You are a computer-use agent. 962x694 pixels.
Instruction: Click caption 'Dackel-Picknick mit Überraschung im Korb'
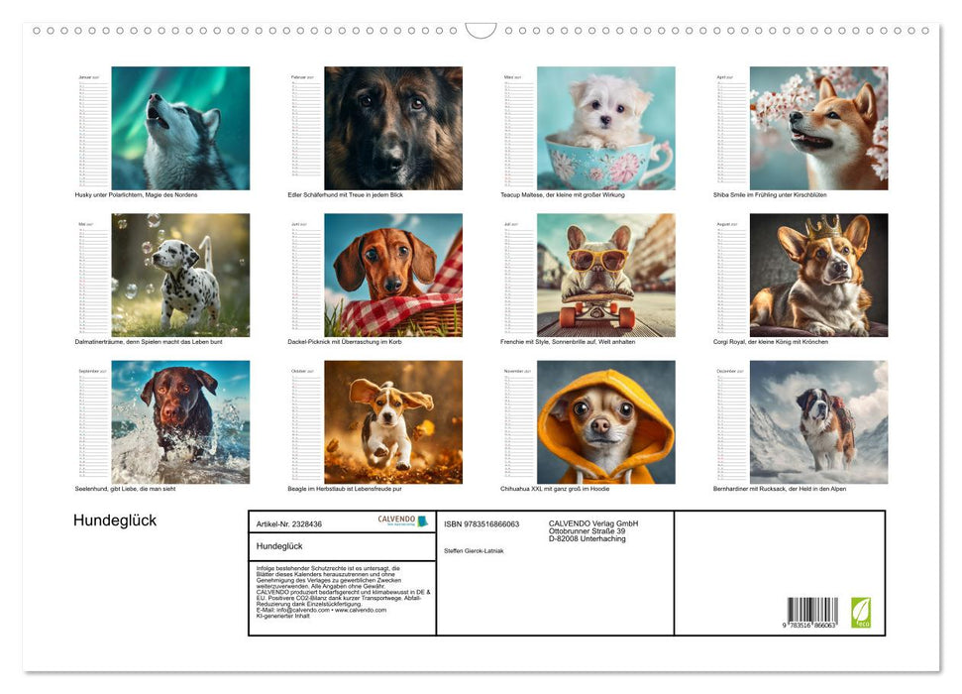tap(345, 341)
